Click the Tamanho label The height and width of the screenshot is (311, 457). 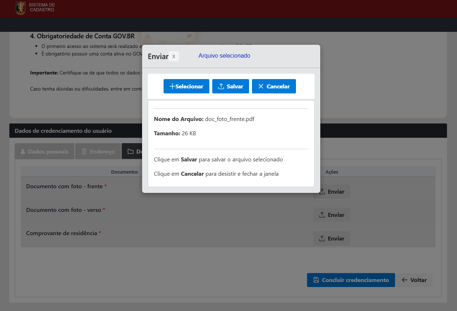(167, 133)
